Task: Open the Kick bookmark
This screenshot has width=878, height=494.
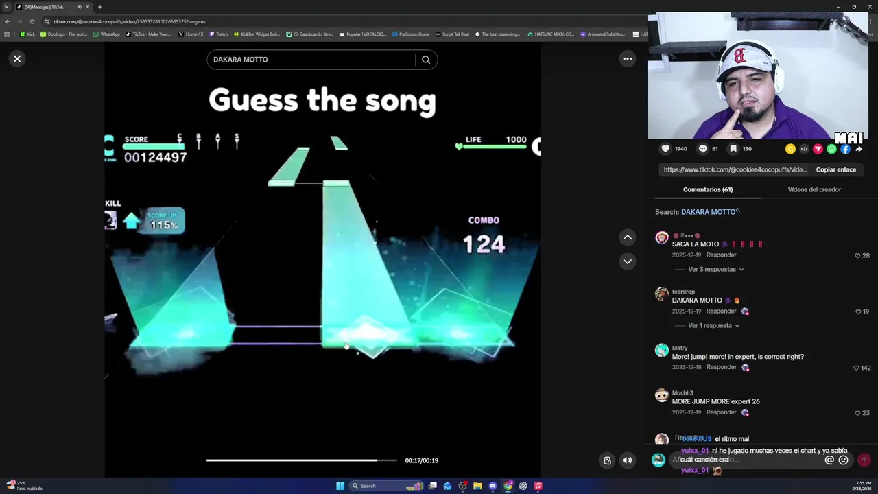Action: [27, 34]
